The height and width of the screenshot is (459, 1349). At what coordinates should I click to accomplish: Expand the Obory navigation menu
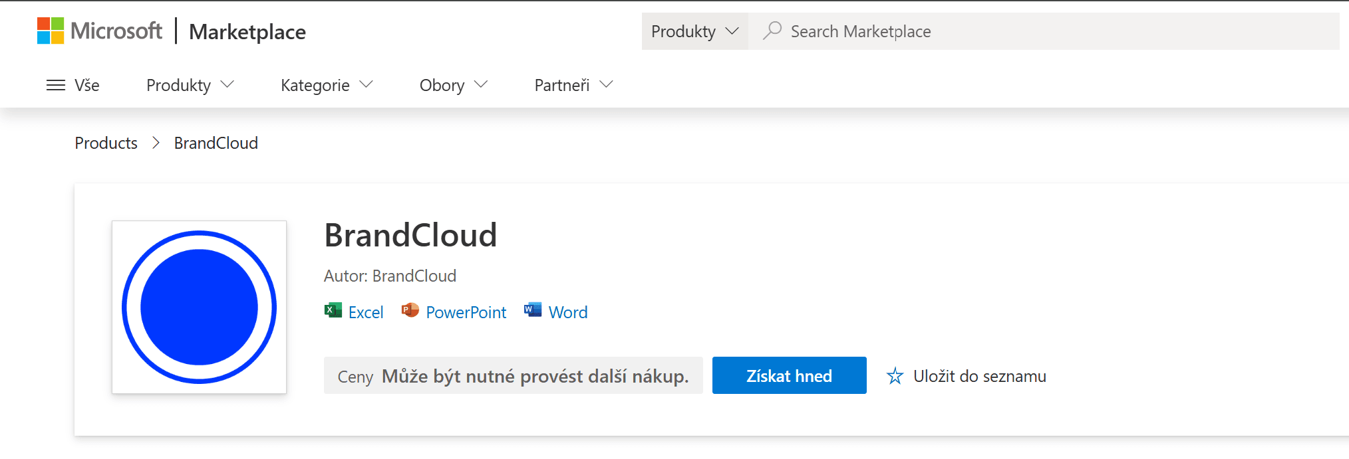pos(454,85)
